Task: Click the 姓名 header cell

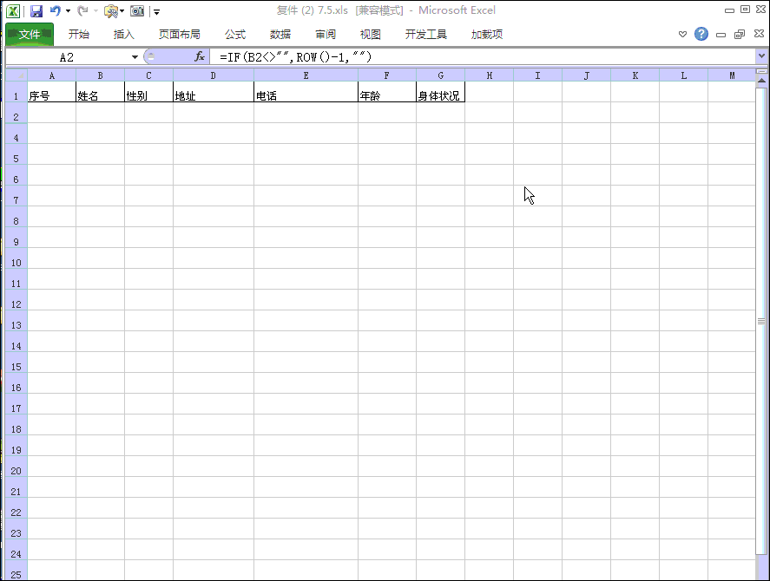Action: click(100, 92)
